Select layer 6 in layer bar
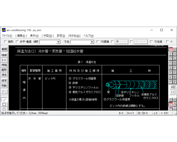The width and height of the screenshot is (177, 142). (171, 77)
